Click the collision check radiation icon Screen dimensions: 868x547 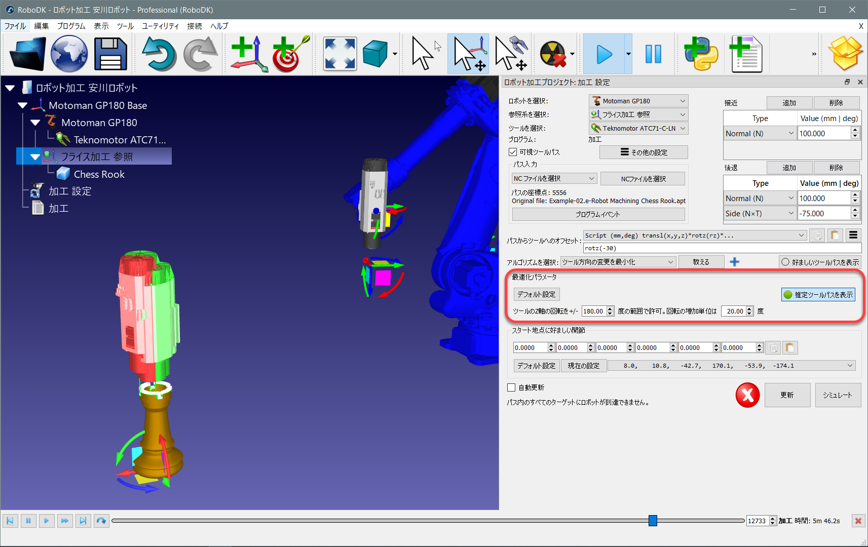(553, 54)
